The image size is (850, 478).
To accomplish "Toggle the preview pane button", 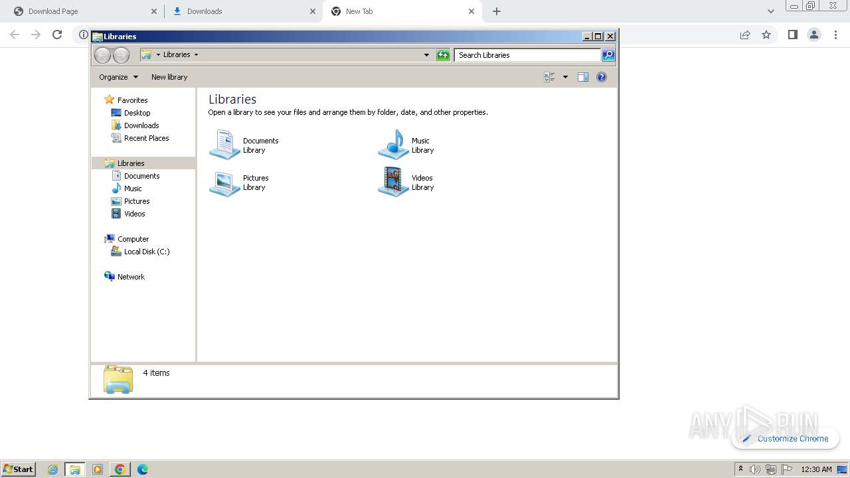I will tap(583, 77).
